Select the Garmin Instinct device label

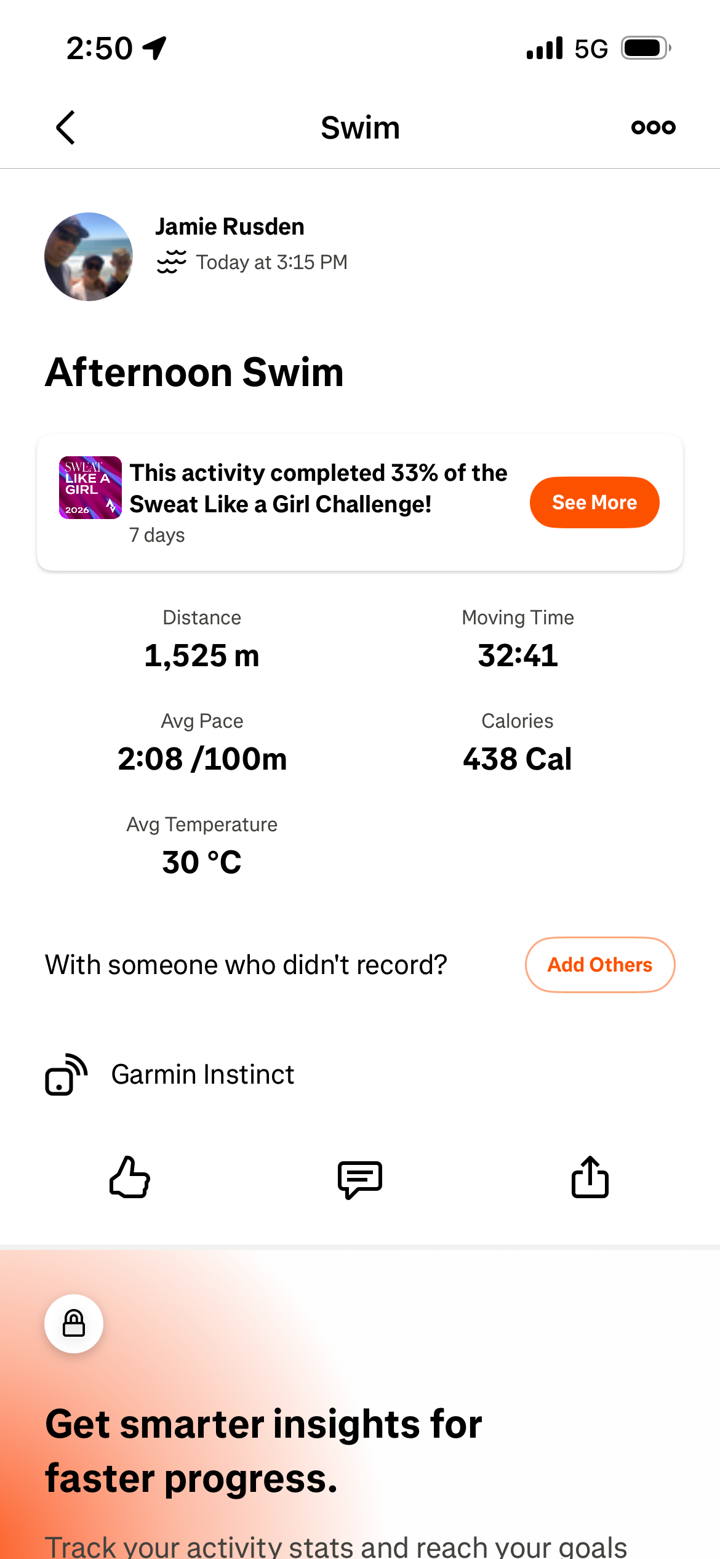click(x=202, y=1074)
